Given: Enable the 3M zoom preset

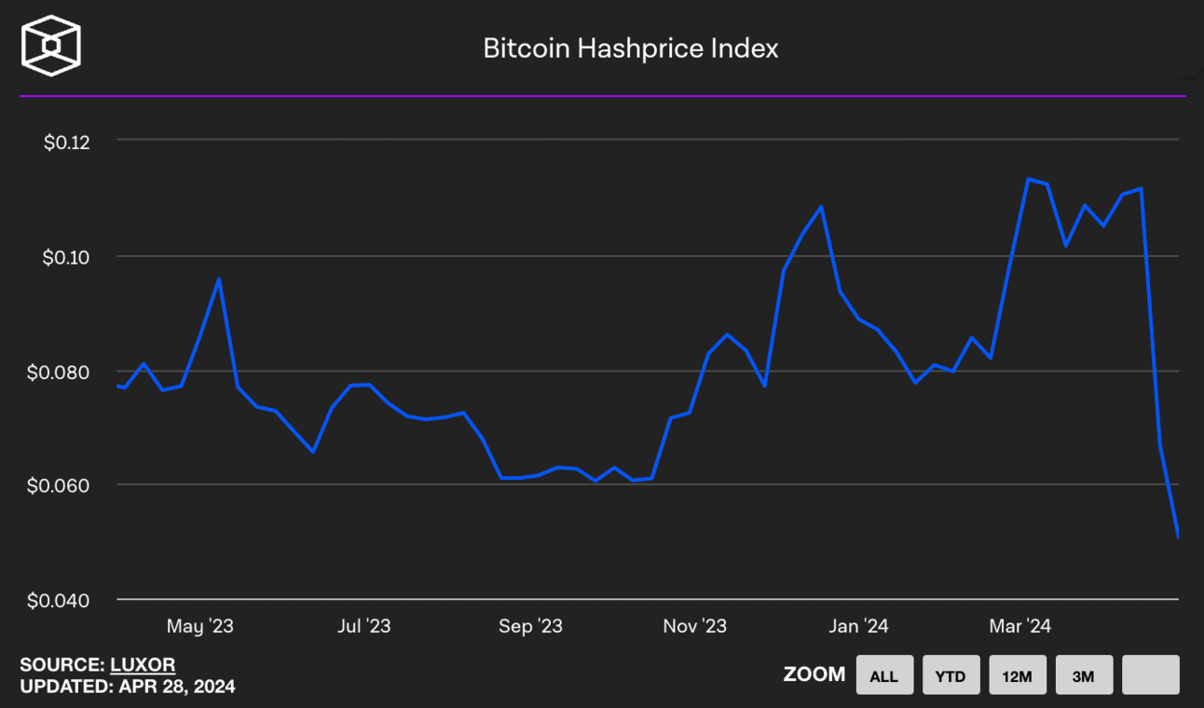Looking at the screenshot, I should (x=1084, y=674).
